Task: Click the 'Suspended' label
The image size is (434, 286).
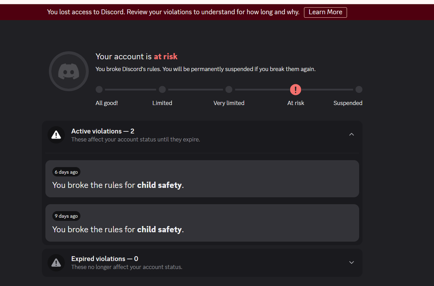Action: pyautogui.click(x=348, y=103)
